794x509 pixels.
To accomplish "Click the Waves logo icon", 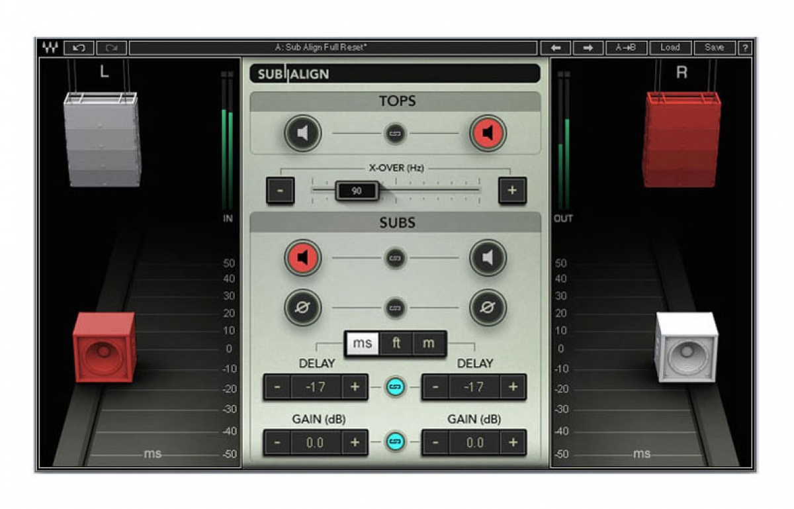I will click(x=50, y=48).
